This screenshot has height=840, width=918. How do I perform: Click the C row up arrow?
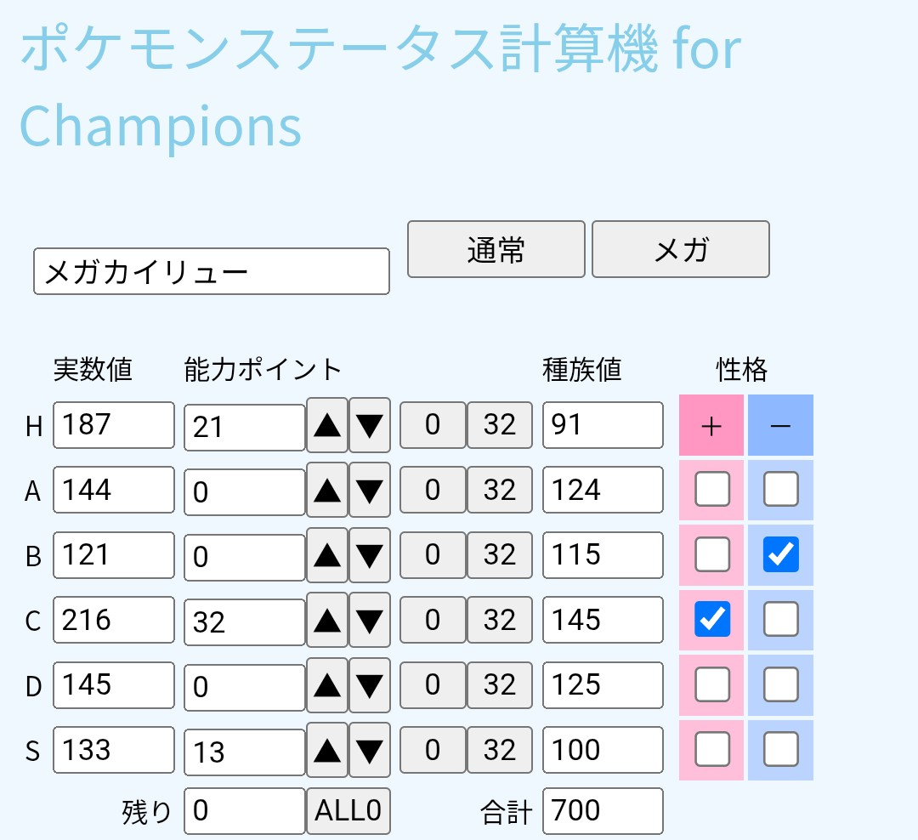click(x=327, y=621)
